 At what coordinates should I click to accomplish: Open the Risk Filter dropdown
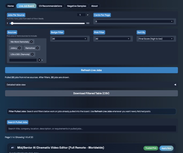(113, 39)
